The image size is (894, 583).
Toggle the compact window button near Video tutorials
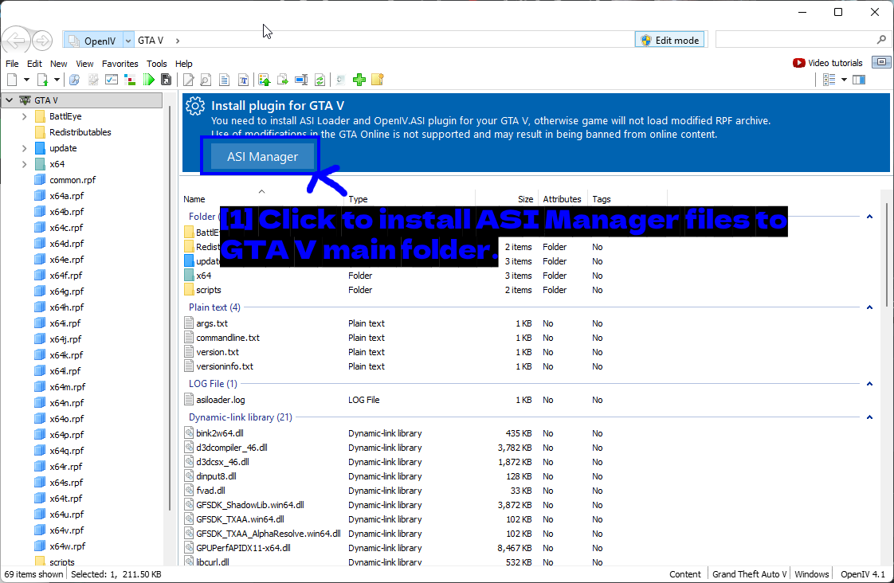pyautogui.click(x=881, y=62)
